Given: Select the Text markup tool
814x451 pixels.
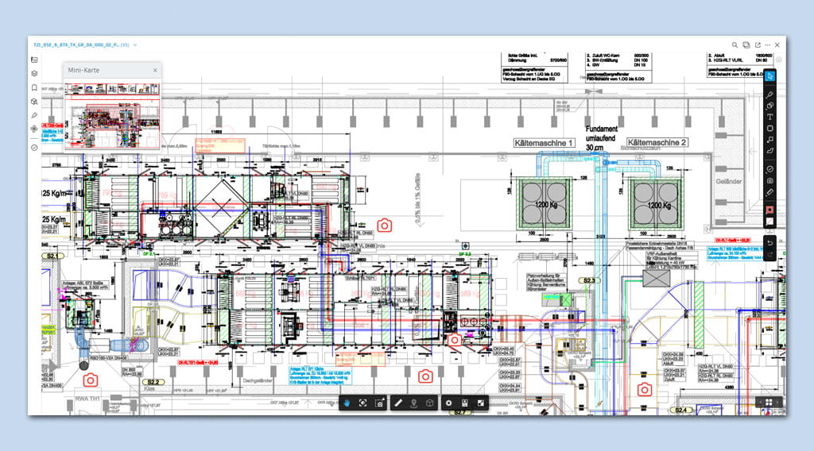Looking at the screenshot, I should [769, 117].
